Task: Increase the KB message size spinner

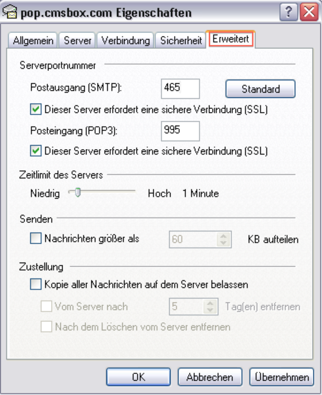Action: 223,236
